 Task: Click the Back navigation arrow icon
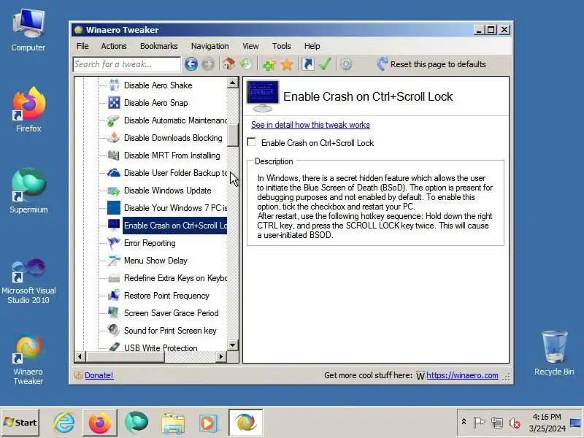tap(191, 64)
